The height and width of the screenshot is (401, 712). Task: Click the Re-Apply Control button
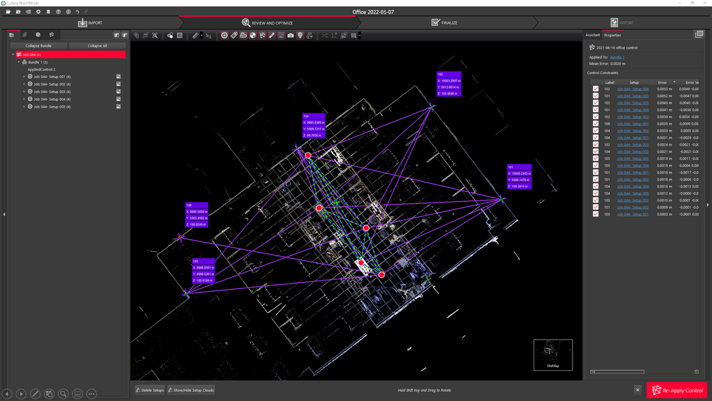pyautogui.click(x=677, y=390)
